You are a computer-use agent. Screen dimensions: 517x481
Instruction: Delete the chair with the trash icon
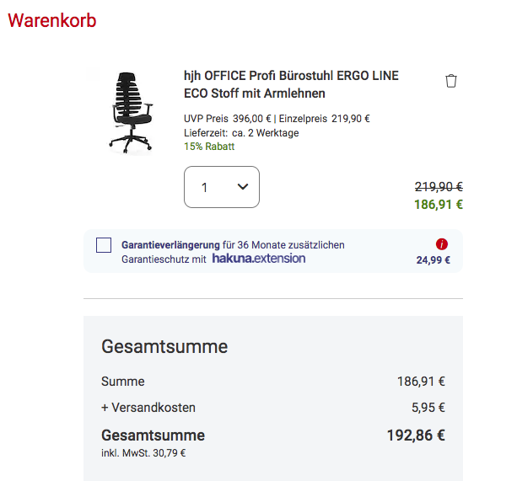pyautogui.click(x=451, y=81)
